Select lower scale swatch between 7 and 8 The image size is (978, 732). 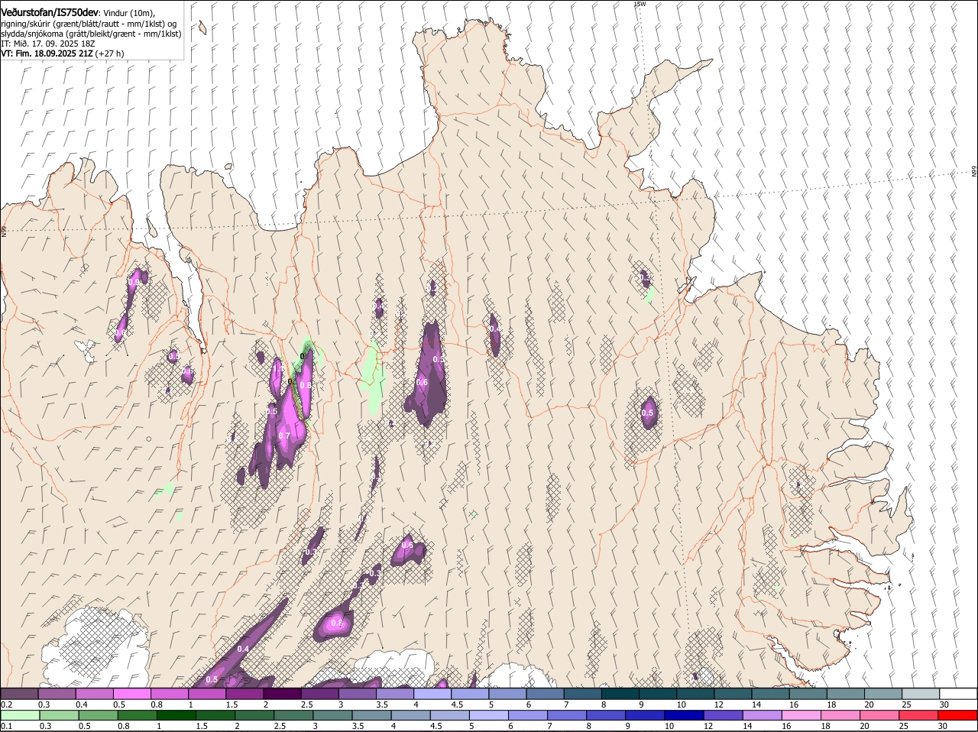[x=568, y=715]
